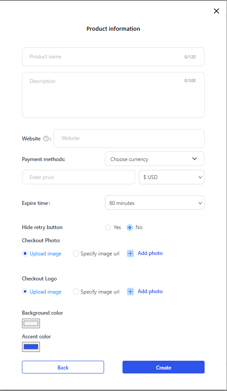
Task: Expand the $ USD currency selector
Action: point(172,177)
